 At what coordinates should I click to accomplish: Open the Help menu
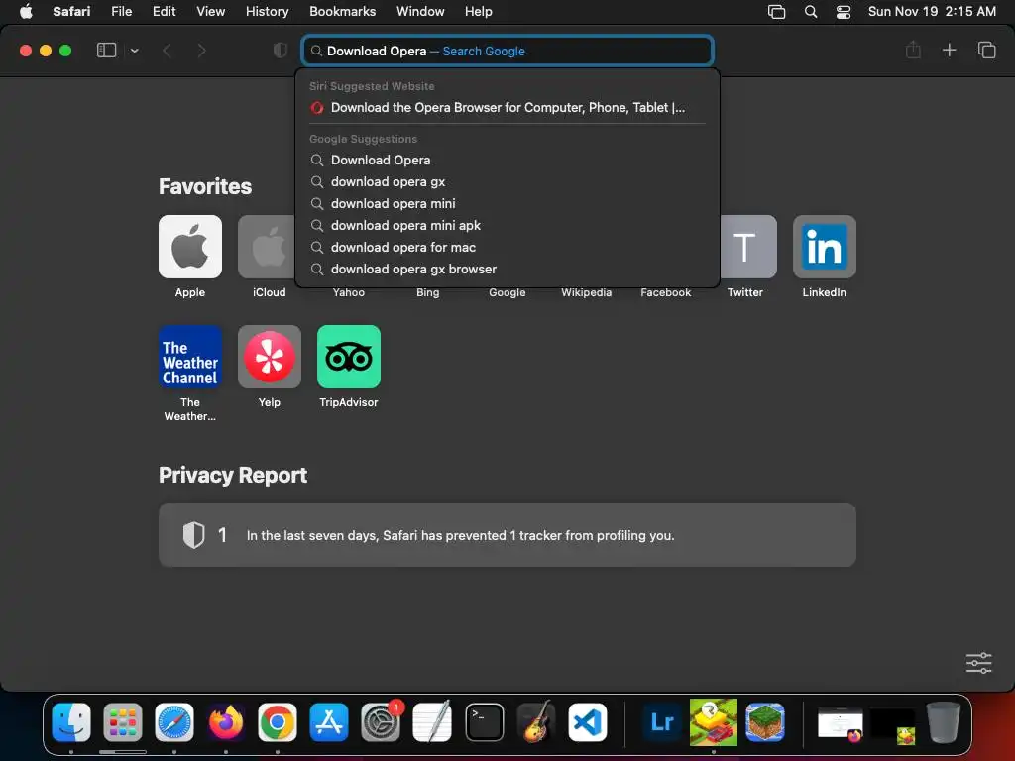click(x=479, y=11)
